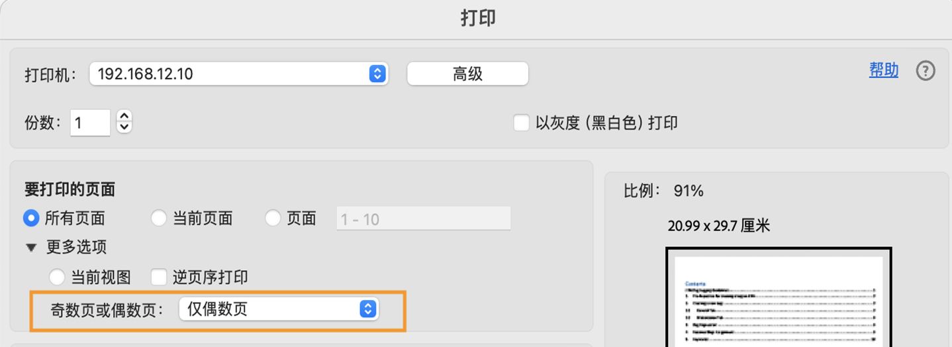Decrease copies with the stepper down arrow
The height and width of the screenshot is (347, 952).
tap(124, 126)
